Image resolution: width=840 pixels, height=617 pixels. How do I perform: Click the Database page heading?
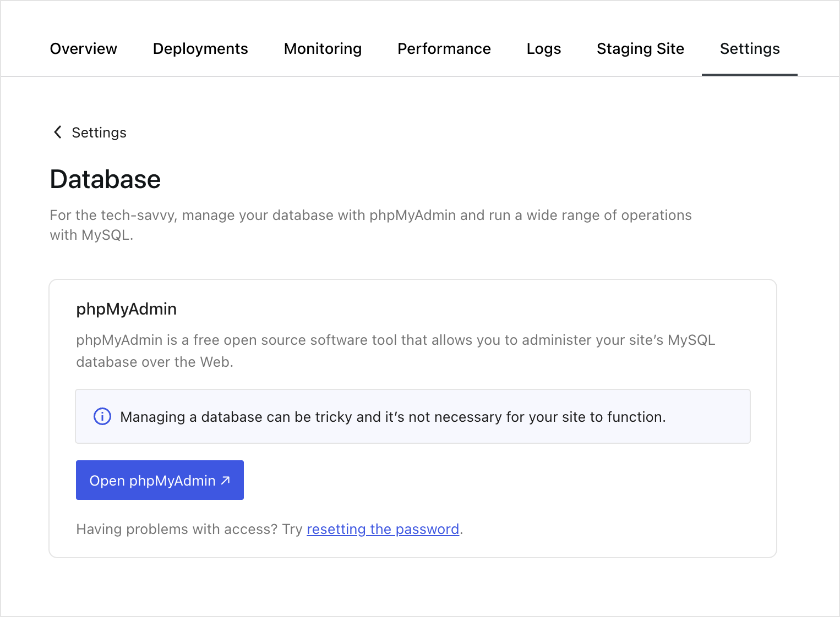(105, 179)
